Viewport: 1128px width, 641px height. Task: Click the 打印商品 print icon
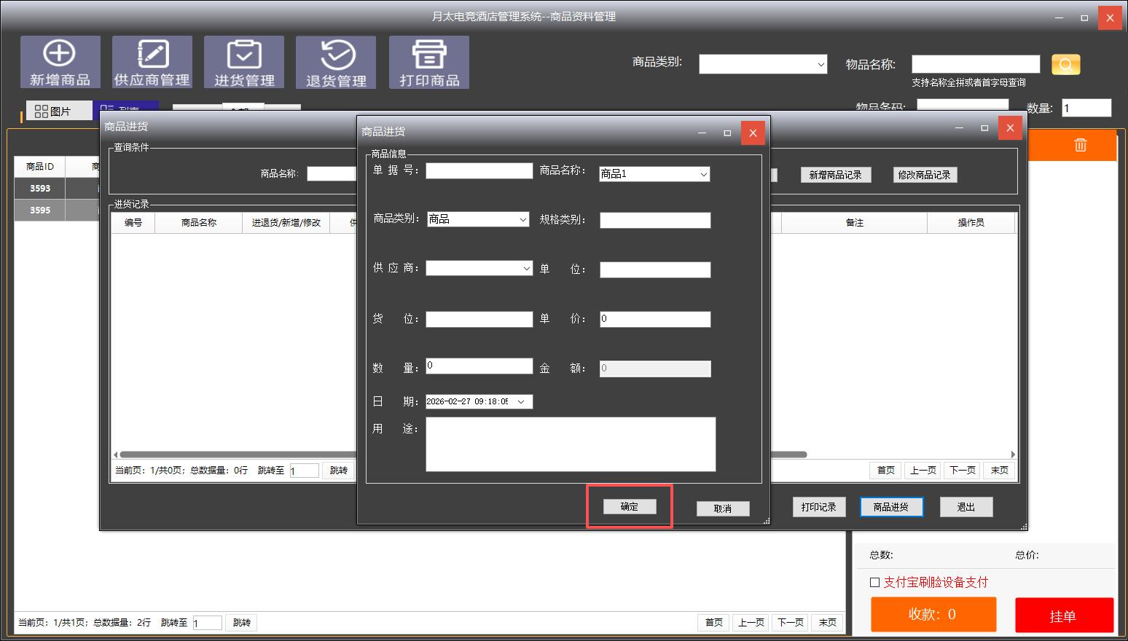(429, 63)
